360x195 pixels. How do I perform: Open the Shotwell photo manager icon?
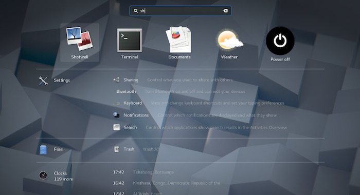point(79,38)
